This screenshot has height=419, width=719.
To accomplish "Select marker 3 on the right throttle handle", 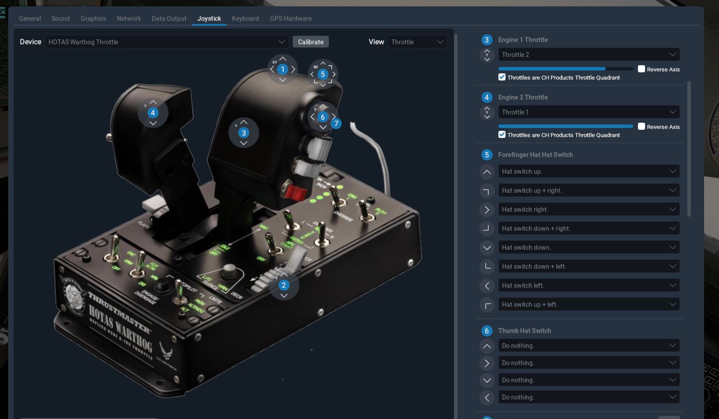I will (244, 133).
